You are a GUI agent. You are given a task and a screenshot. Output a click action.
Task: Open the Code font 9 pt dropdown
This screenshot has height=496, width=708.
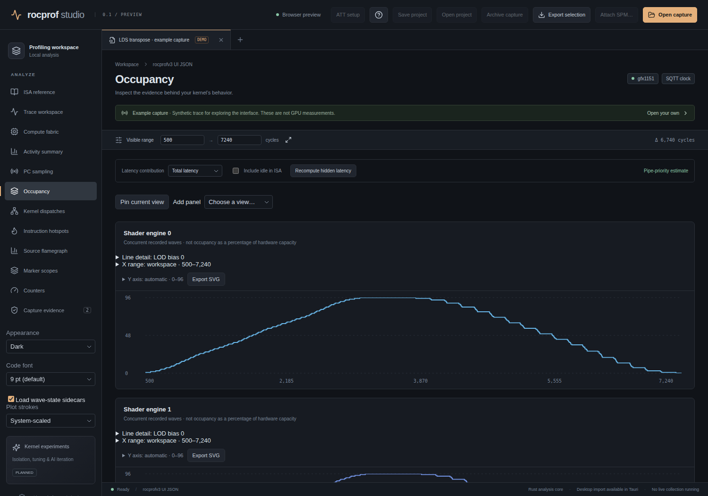(x=51, y=379)
